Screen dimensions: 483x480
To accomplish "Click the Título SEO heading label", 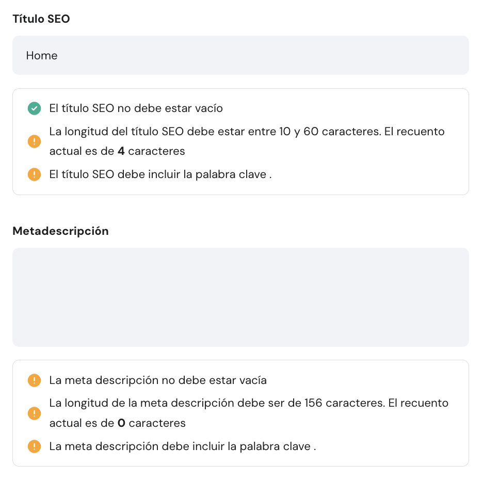I will (x=41, y=19).
